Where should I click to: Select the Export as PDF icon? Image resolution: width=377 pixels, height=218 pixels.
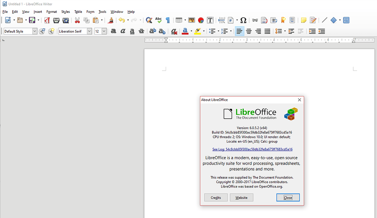click(47, 20)
